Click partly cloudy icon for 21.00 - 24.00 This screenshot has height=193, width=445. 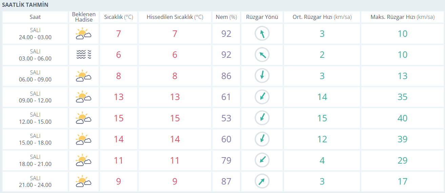pyautogui.click(x=84, y=181)
